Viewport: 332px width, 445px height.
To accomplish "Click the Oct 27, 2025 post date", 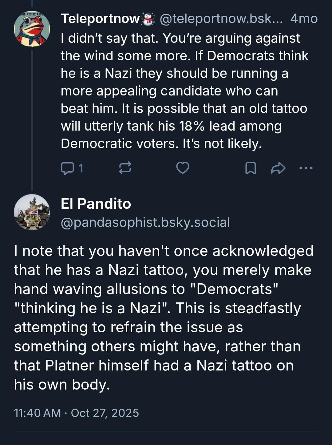I will [105, 413].
